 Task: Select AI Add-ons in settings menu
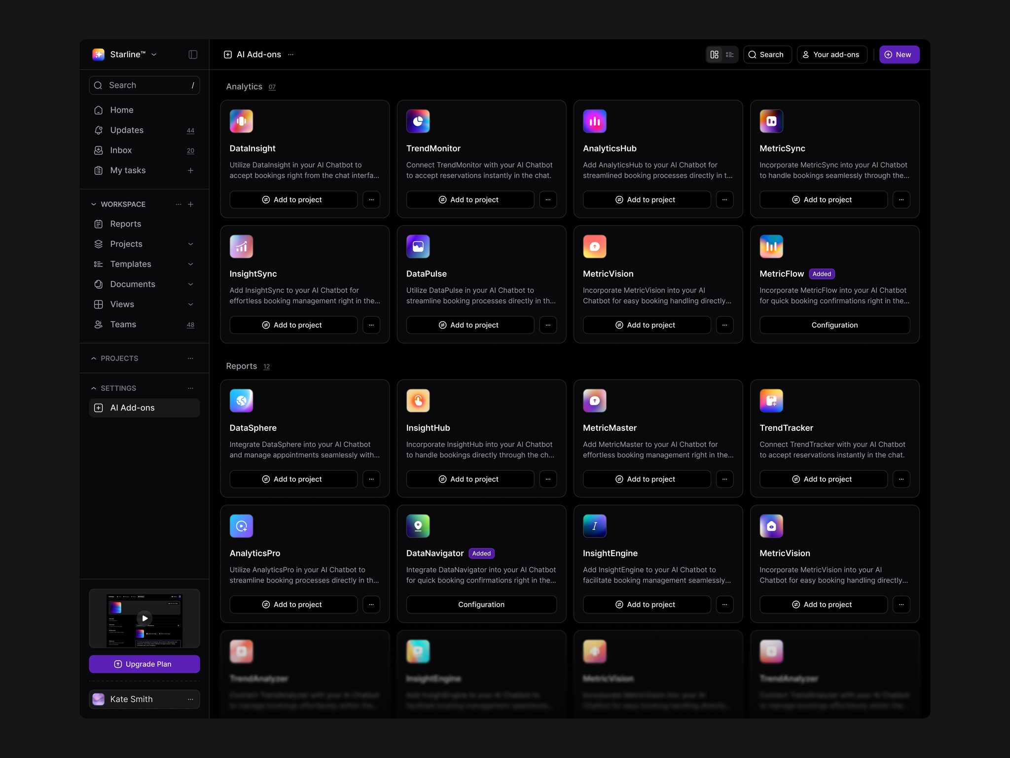[144, 408]
